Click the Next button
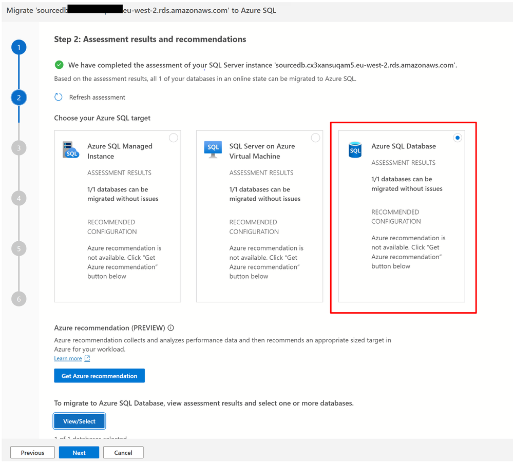The width and height of the screenshot is (513, 463). (x=79, y=453)
